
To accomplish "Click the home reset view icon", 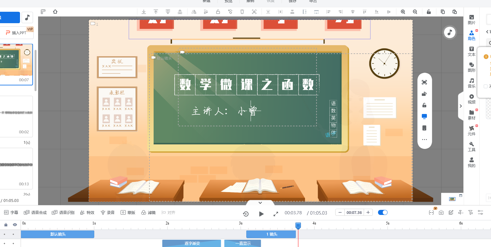I will pos(55,12).
